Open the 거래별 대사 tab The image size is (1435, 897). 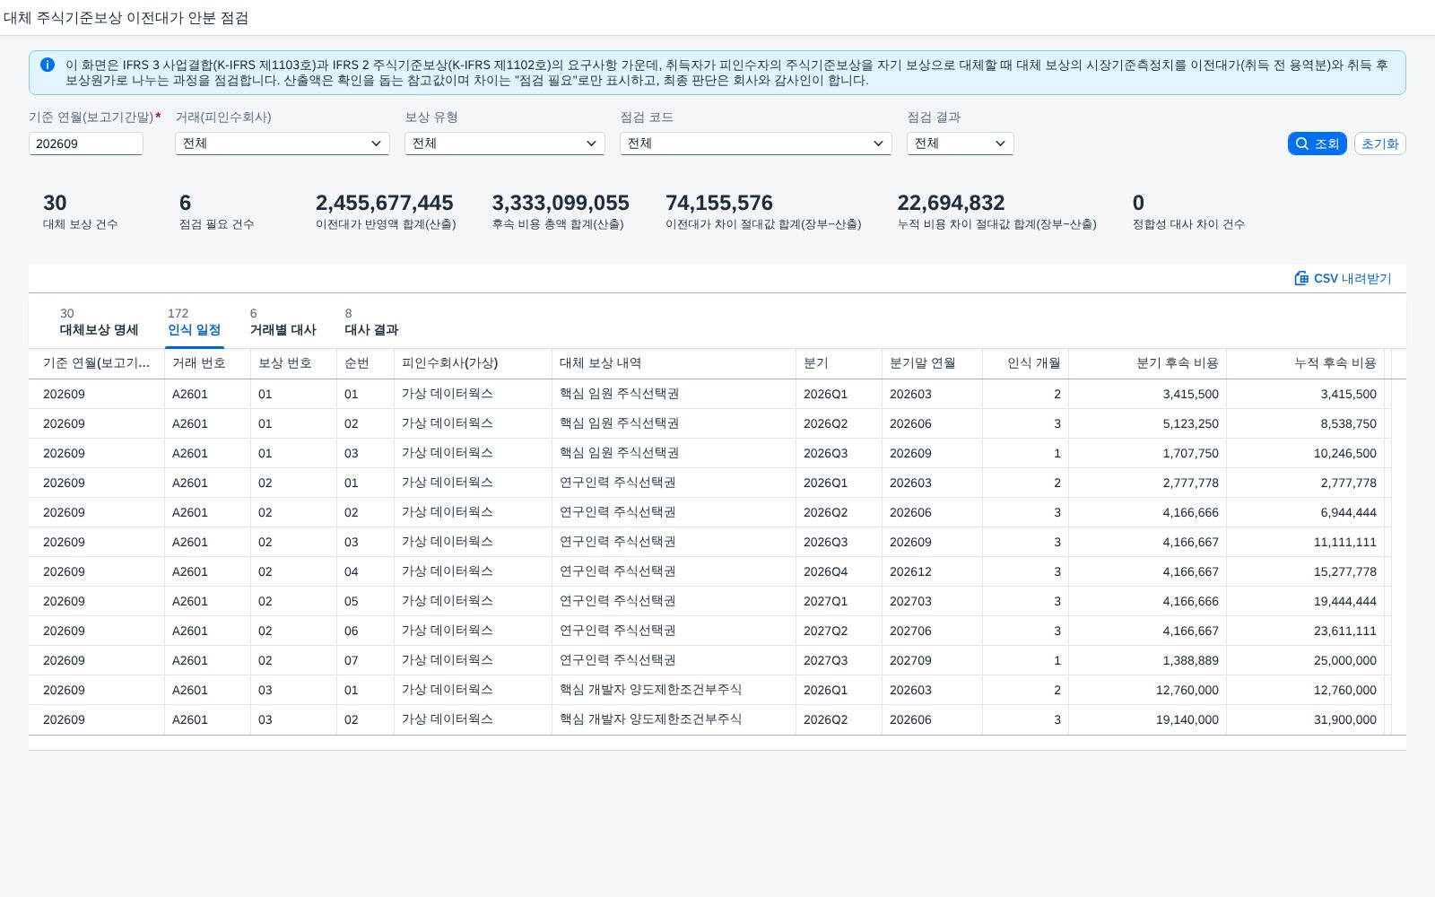tap(283, 322)
